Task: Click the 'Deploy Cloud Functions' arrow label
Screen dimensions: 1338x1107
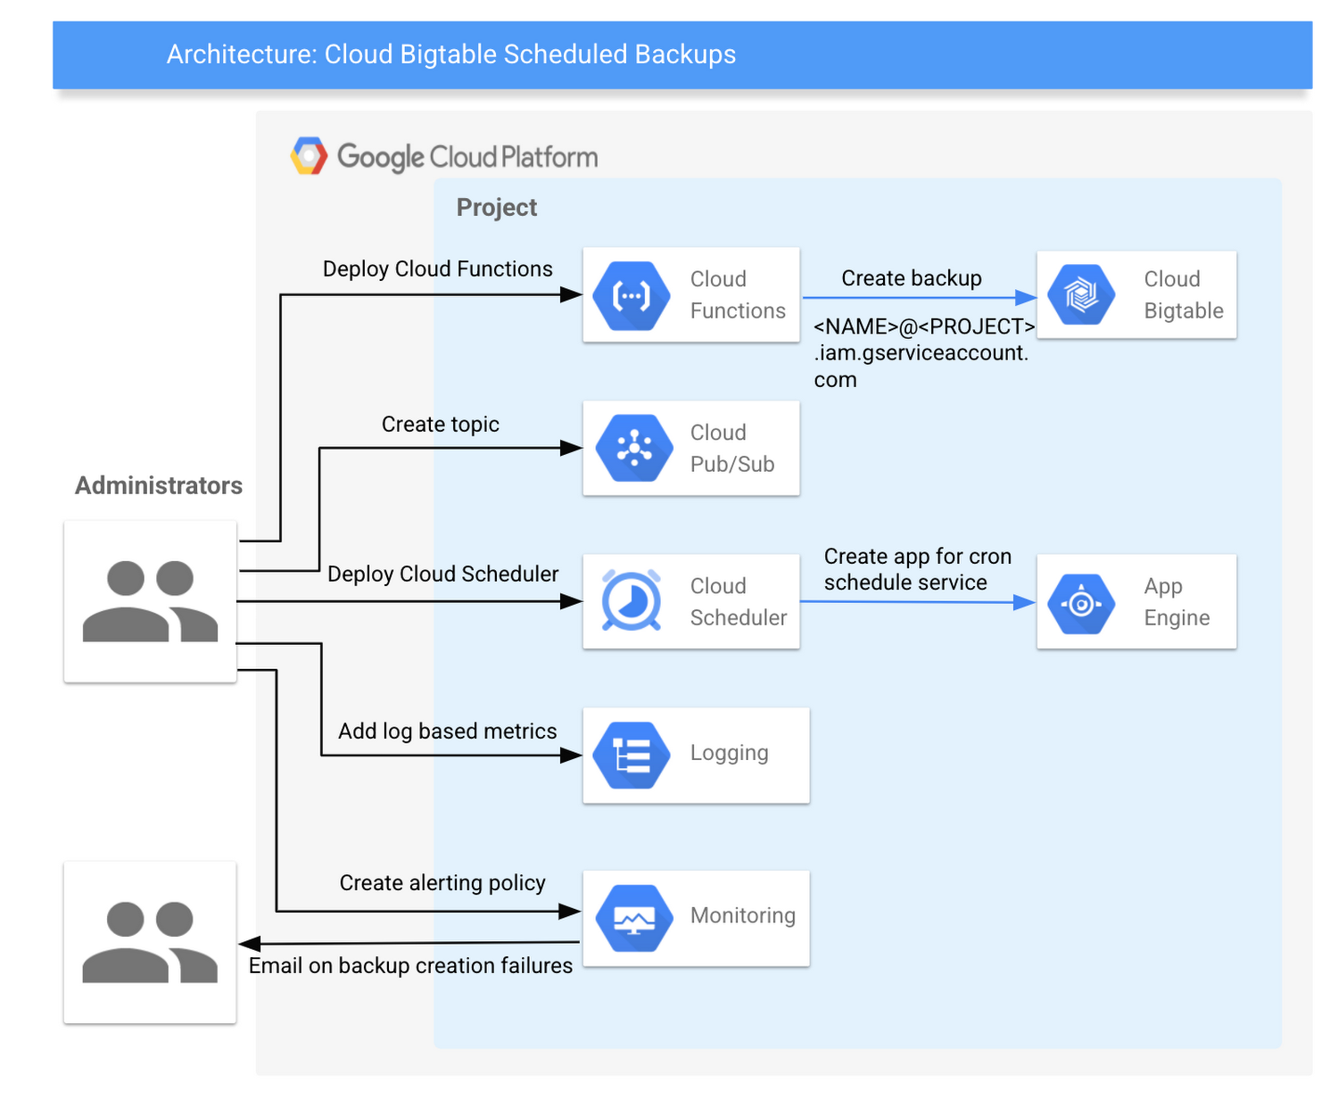Action: click(x=438, y=268)
